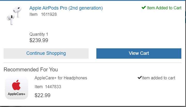
Task: Click the AirPods Pro product thumbnail
Action: [x=13, y=16]
